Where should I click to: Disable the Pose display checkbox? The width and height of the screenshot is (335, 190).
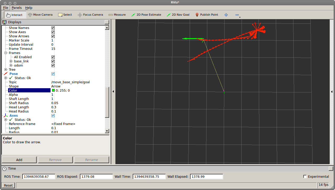point(53,74)
